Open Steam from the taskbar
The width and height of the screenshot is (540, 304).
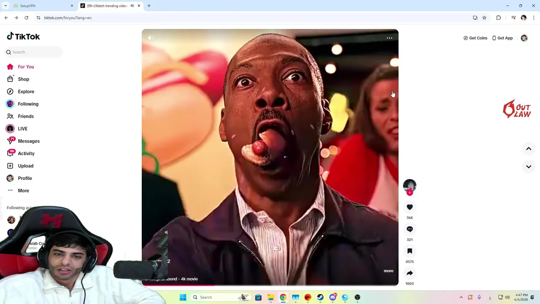320,297
